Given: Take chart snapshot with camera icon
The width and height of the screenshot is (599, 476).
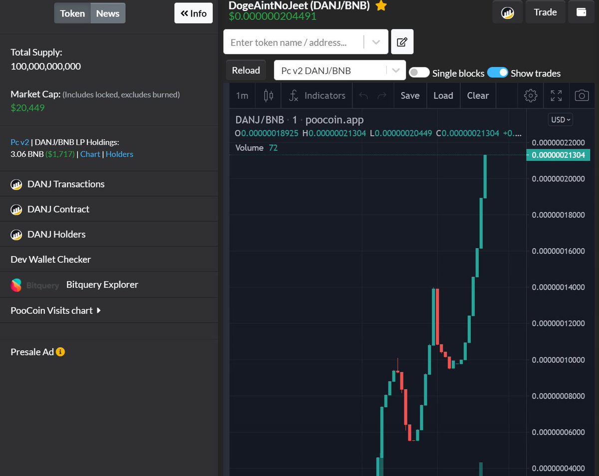Looking at the screenshot, I should tap(582, 95).
